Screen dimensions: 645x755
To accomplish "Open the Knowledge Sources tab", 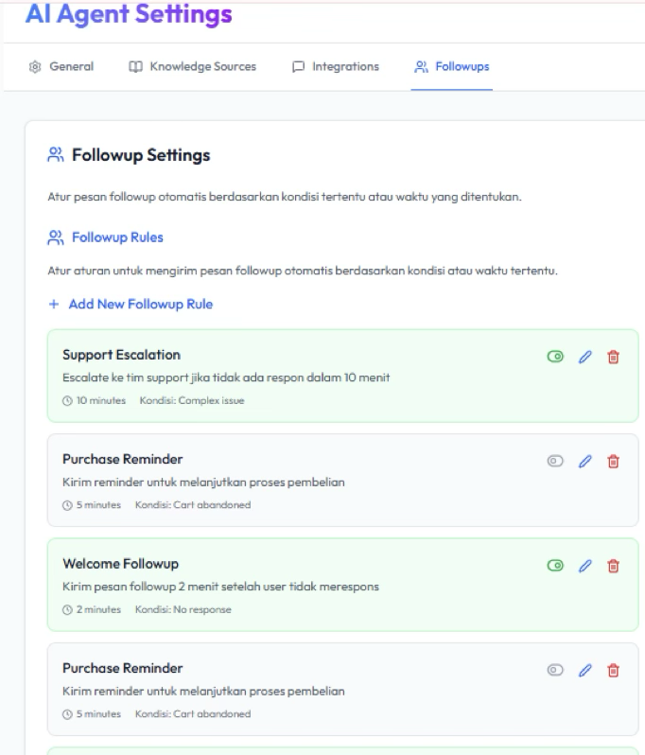I will click(x=193, y=66).
